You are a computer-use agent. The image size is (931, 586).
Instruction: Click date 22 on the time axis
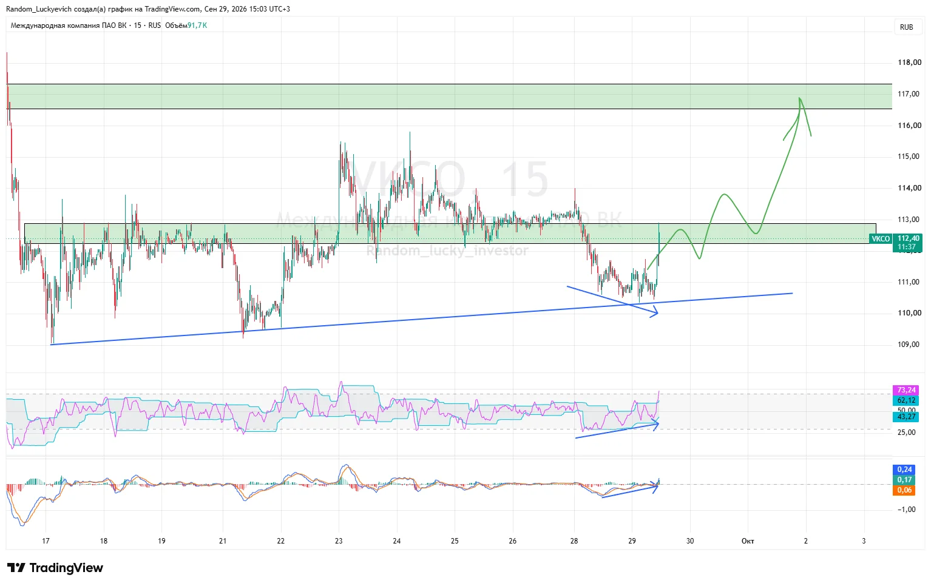[x=280, y=541]
